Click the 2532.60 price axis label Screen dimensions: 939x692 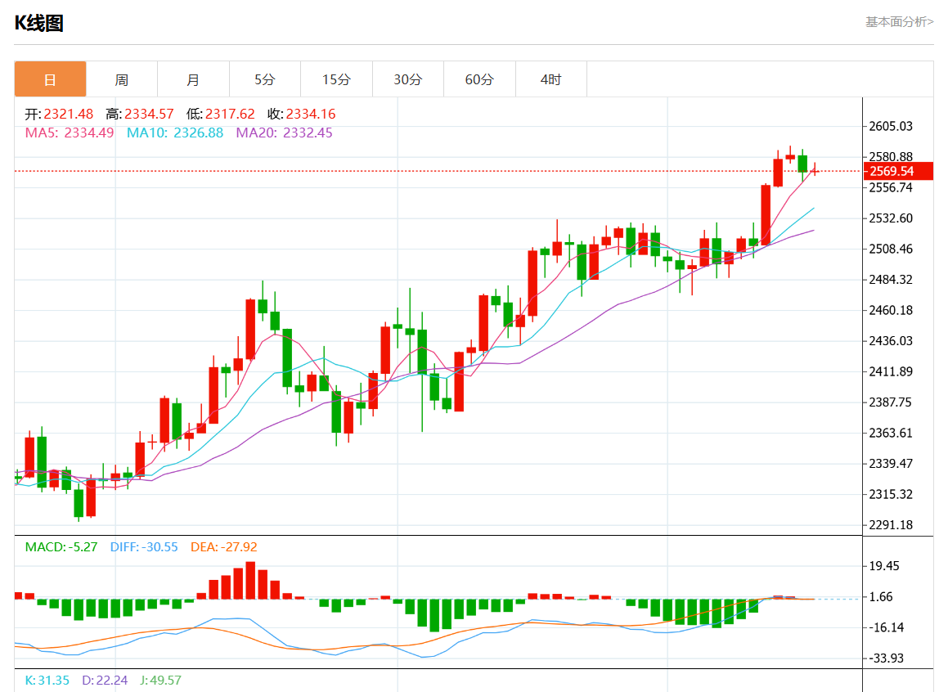click(x=891, y=218)
